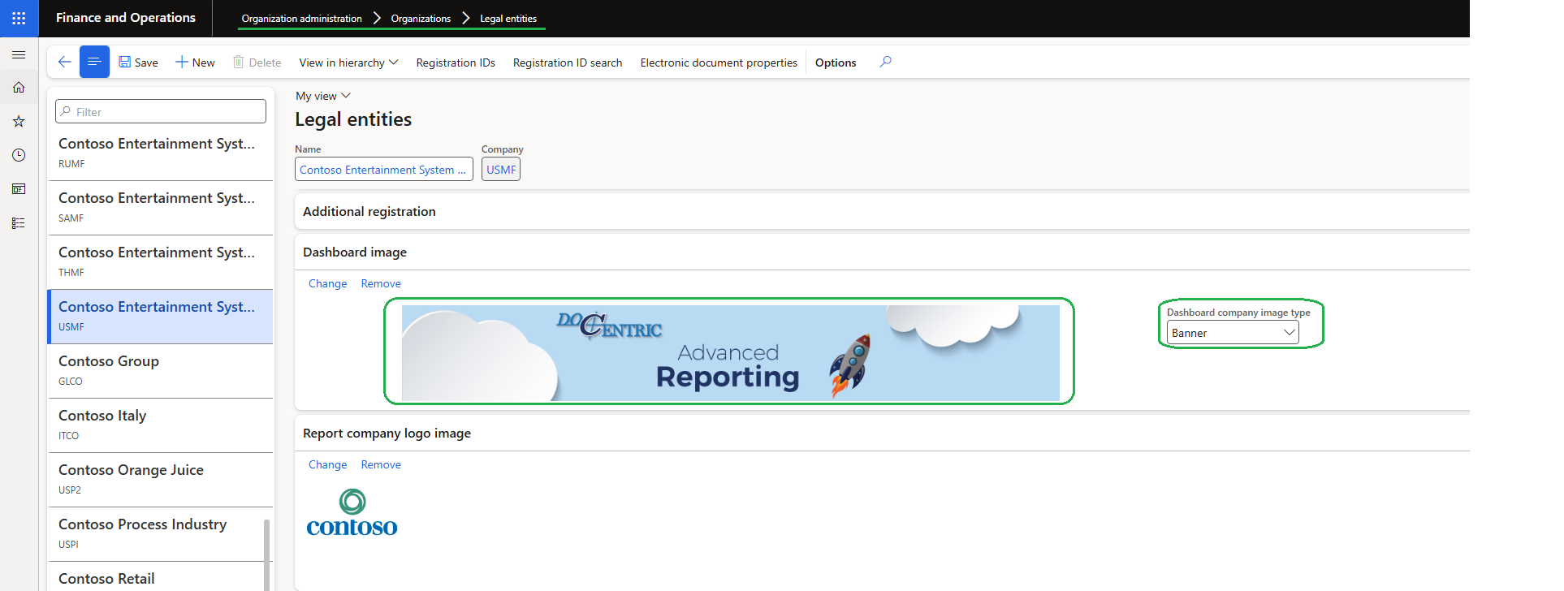1564x591 pixels.
Task: Open Organizations breadcrumb
Action: pos(421,19)
